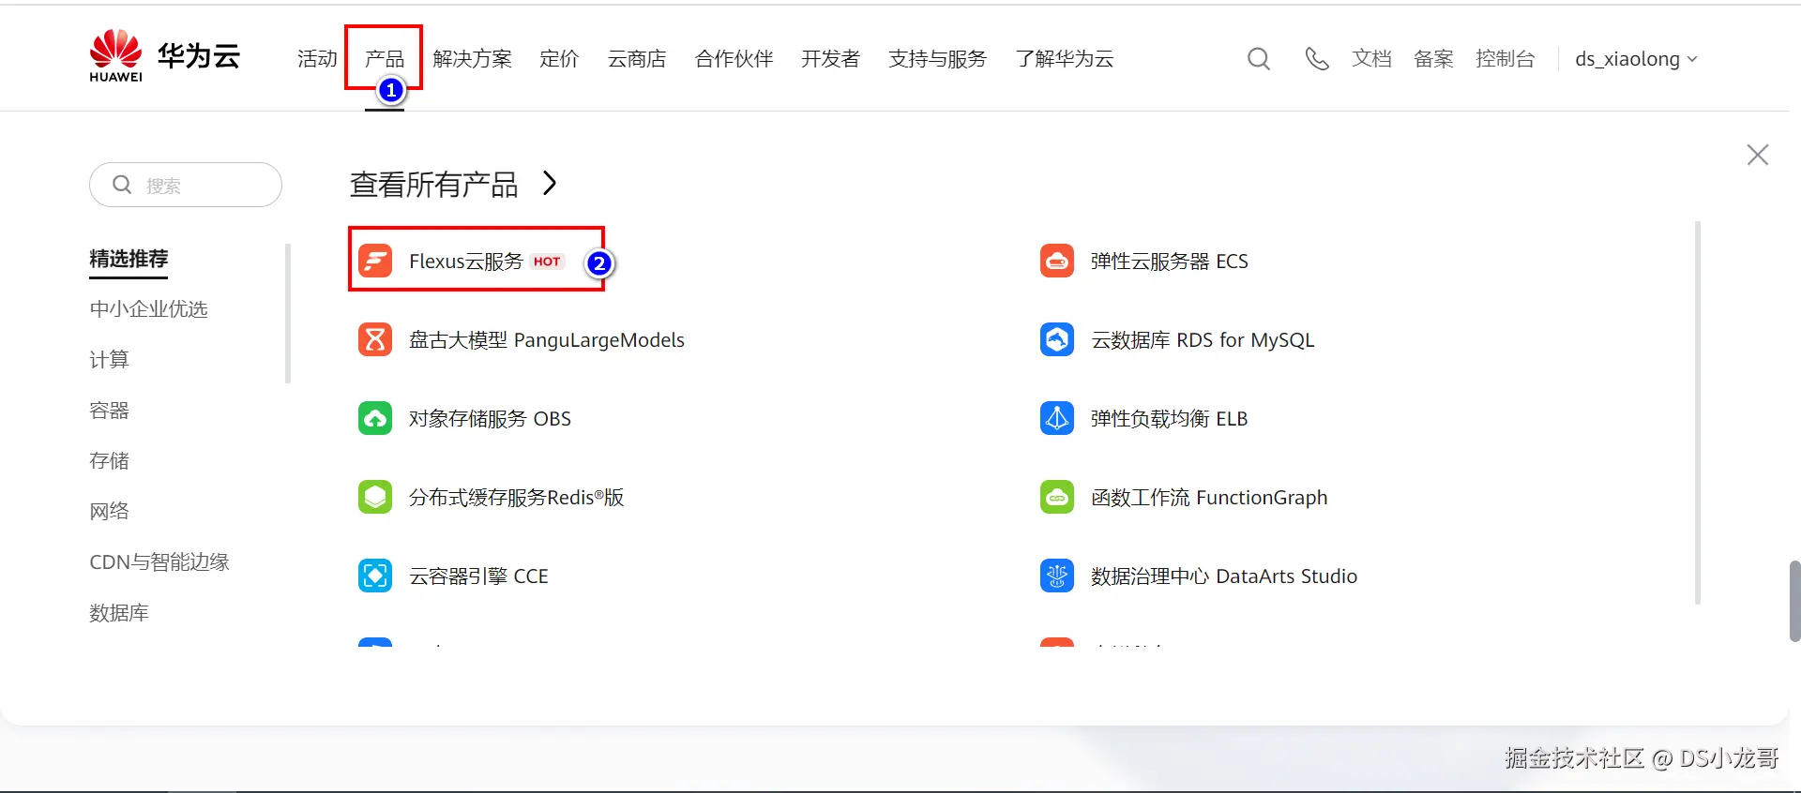
Task: Click the 分布式缓存服务Redis icon
Action: [x=375, y=497]
